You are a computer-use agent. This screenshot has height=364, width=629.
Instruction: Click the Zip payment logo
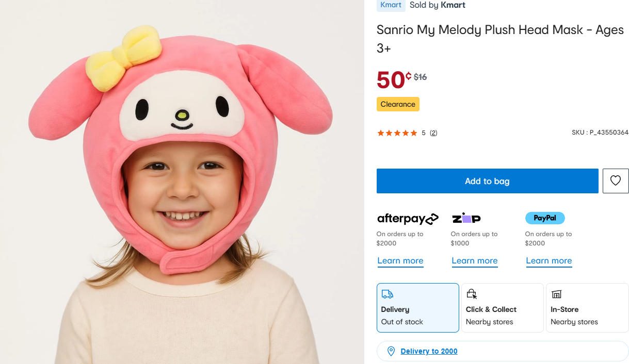[466, 219]
